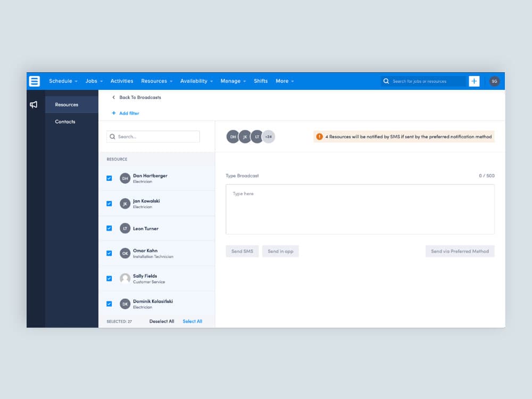
Task: Click the SELECTED: 27 counter text
Action: click(119, 321)
